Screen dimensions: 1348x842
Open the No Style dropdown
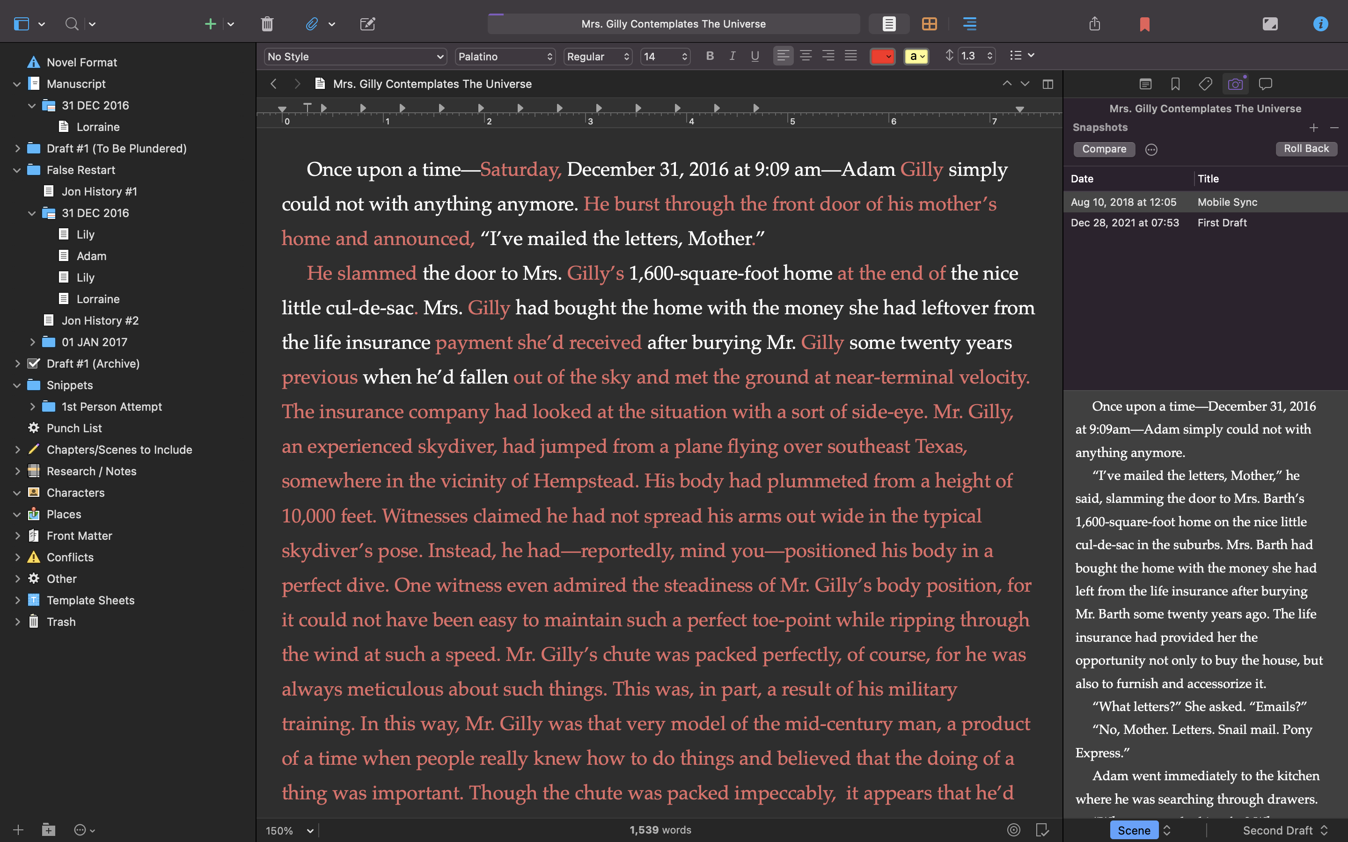pyautogui.click(x=355, y=56)
